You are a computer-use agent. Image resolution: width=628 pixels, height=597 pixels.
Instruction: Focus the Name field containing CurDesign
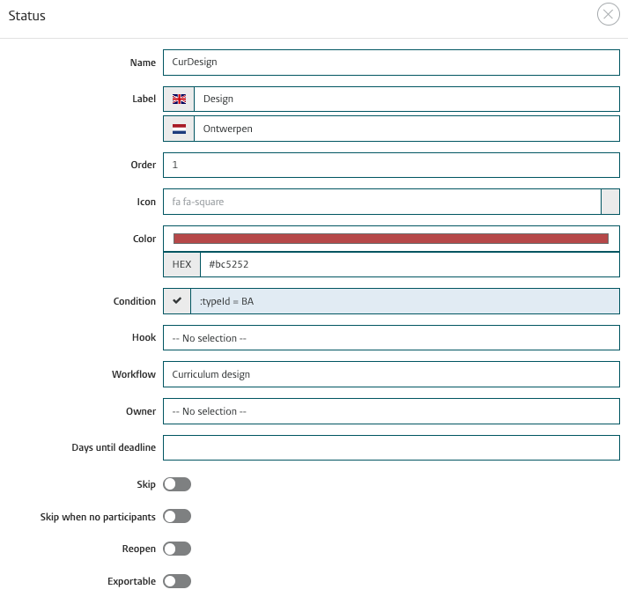click(x=391, y=62)
